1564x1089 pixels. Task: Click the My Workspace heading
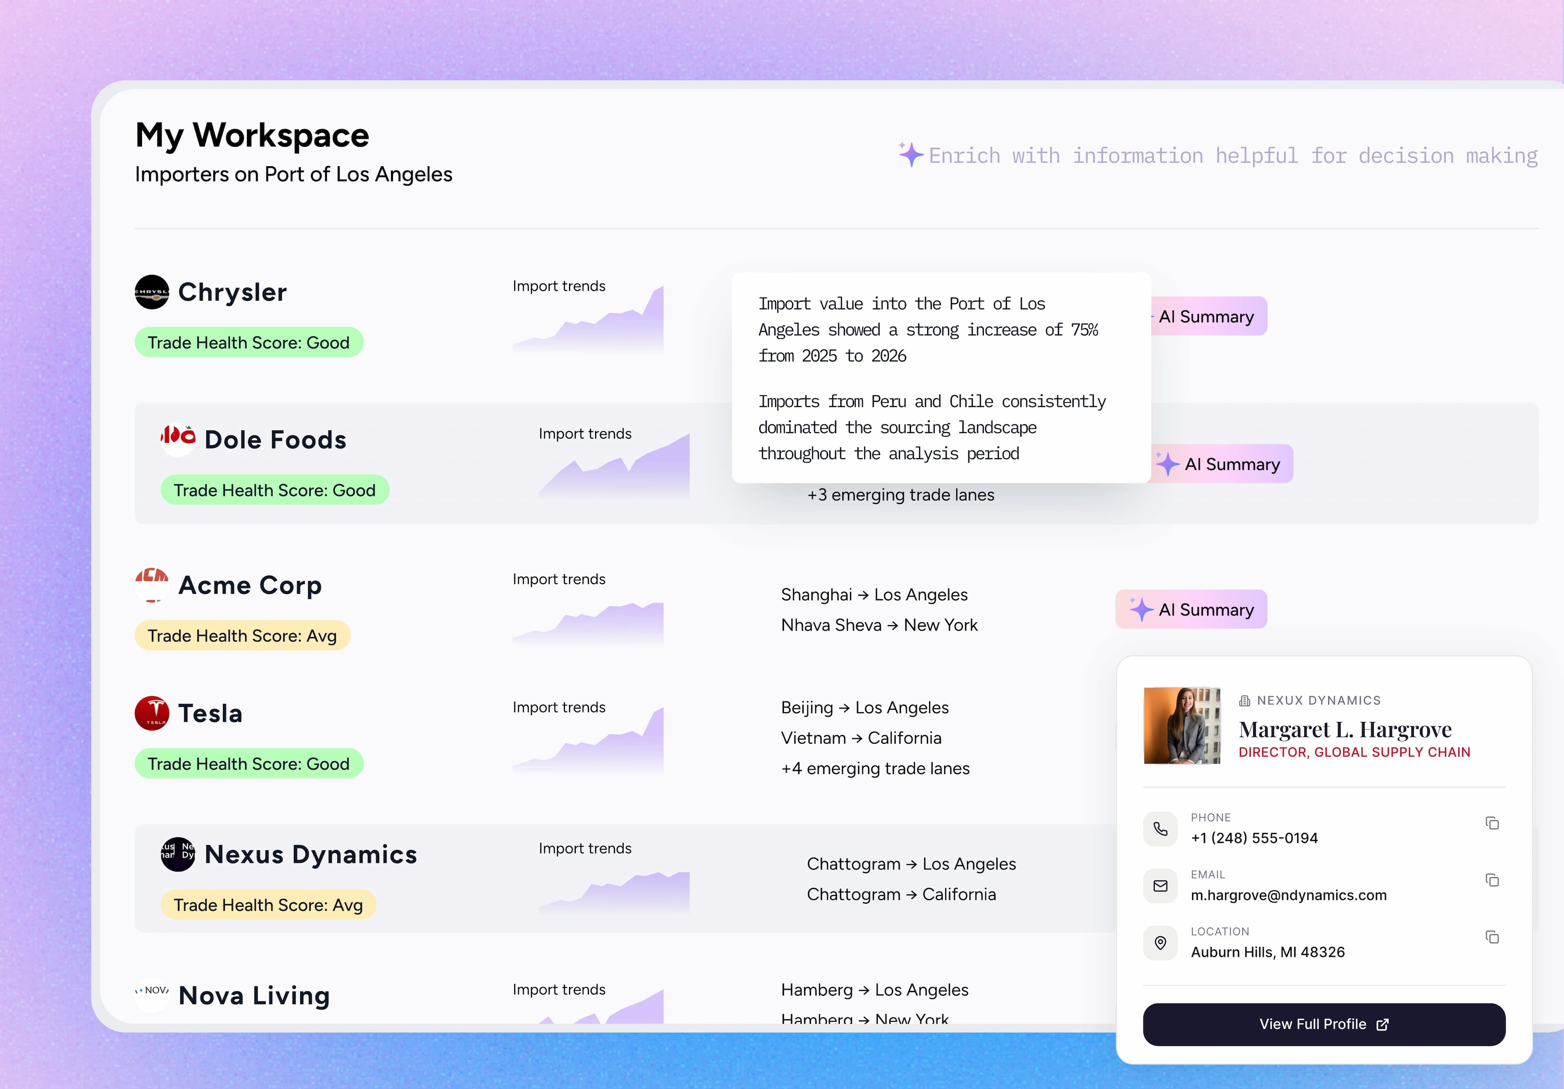[x=252, y=135]
